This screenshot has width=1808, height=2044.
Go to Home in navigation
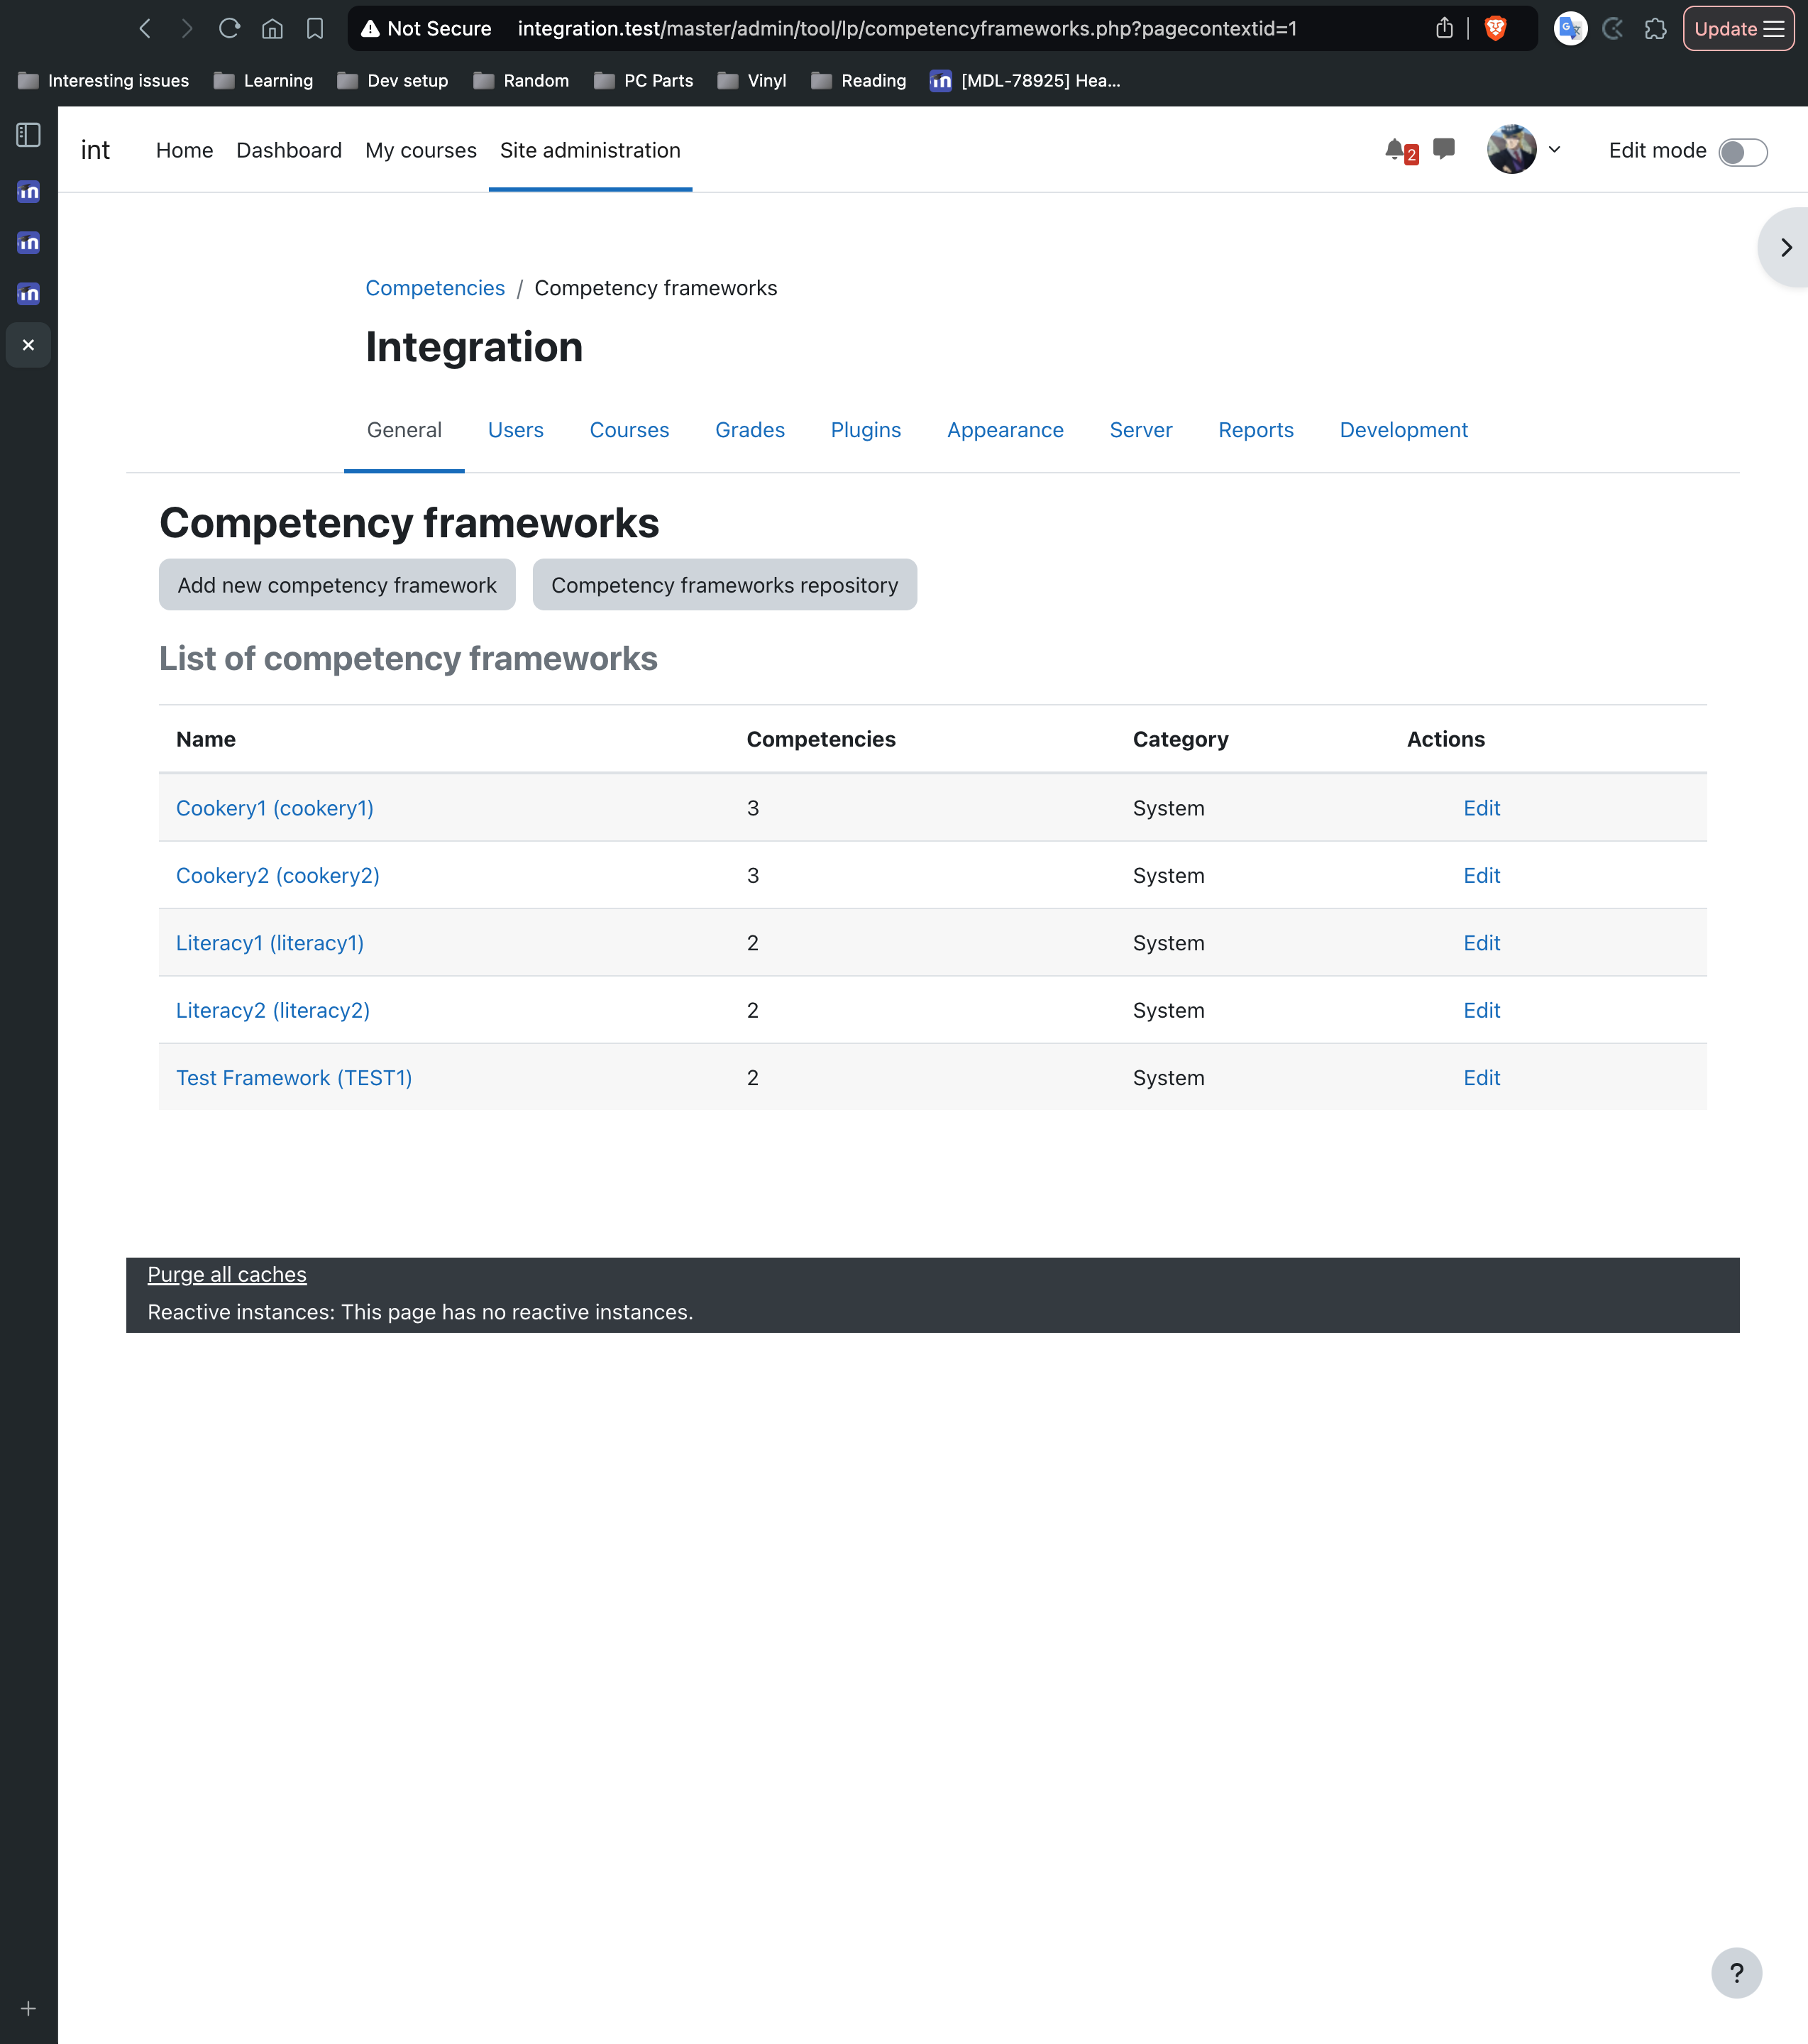[185, 150]
